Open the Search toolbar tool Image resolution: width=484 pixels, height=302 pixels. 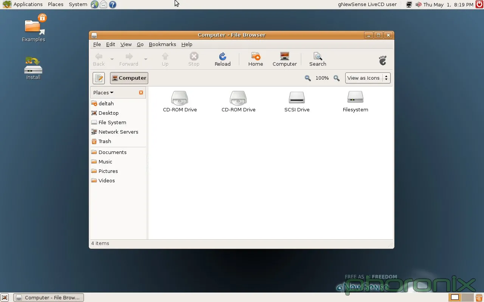pyautogui.click(x=318, y=59)
